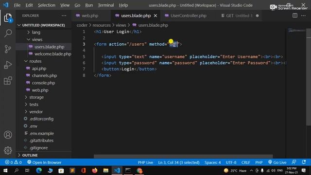Screen dimensions: 311x175
Task: Open the File menu
Action: pyautogui.click(x=17, y=5)
